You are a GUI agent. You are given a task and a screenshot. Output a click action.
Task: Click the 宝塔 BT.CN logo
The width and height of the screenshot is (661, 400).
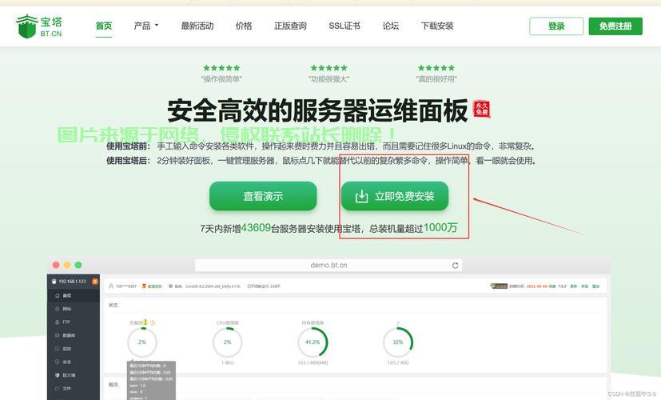[x=39, y=26]
